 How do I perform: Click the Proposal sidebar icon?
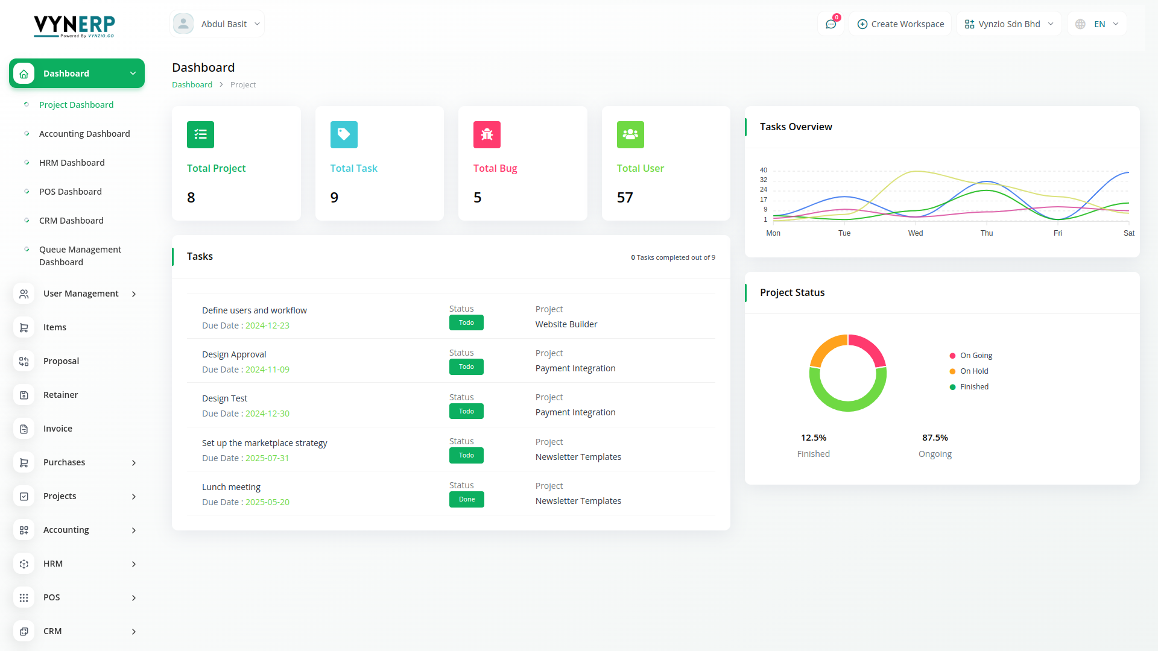(24, 361)
